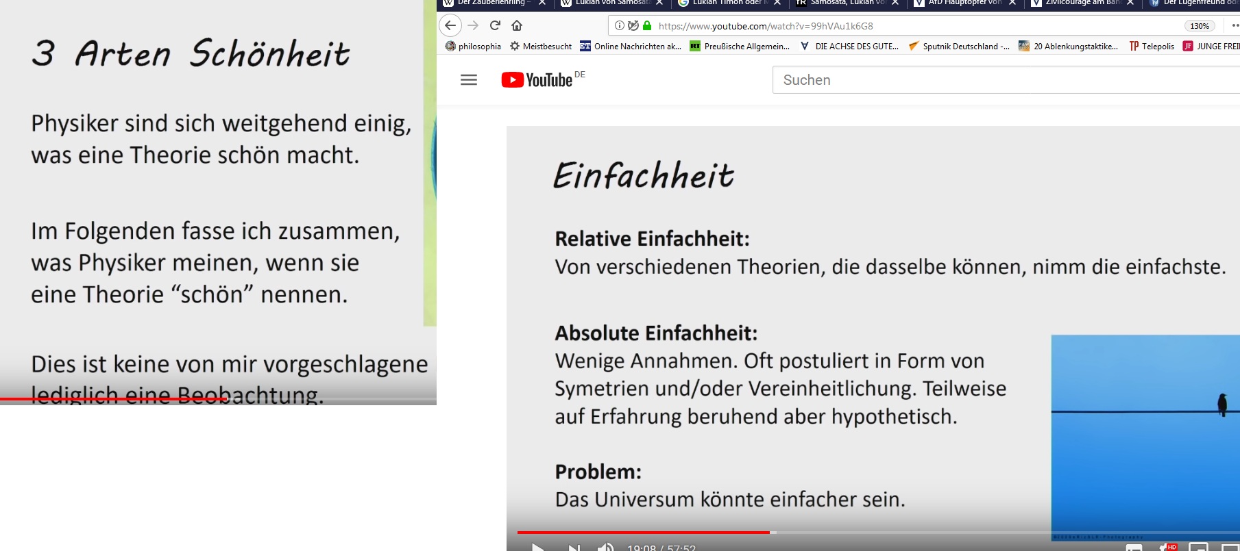Skip to the next video
Screen dimensions: 1240x551
574,547
